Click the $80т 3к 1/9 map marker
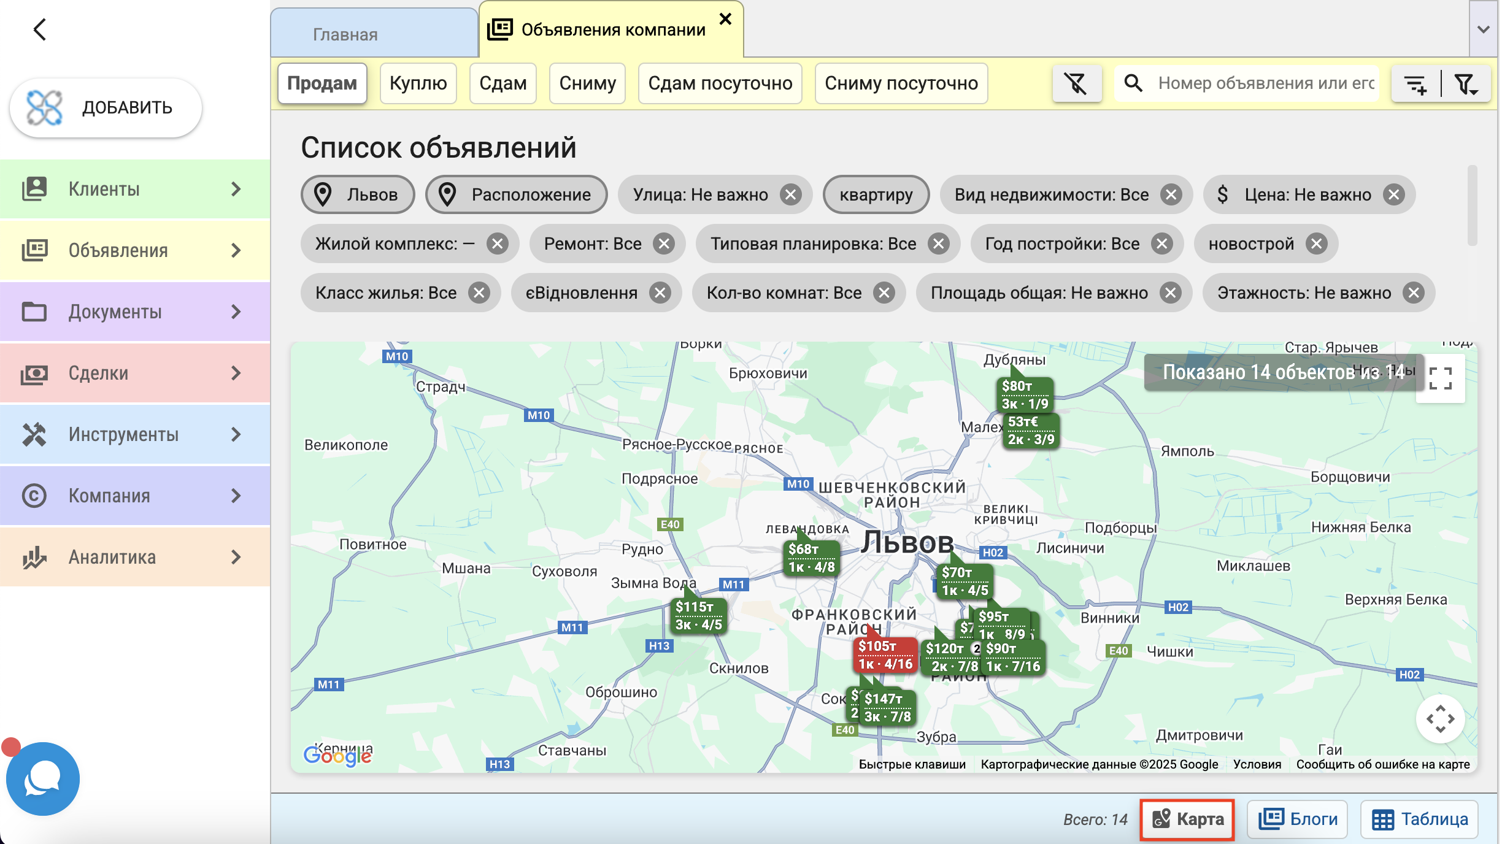The width and height of the screenshot is (1502, 844). pos(1025,394)
